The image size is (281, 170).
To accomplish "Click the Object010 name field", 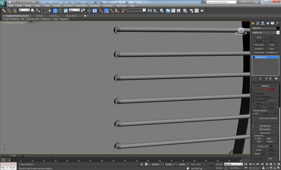I will tap(264, 28).
